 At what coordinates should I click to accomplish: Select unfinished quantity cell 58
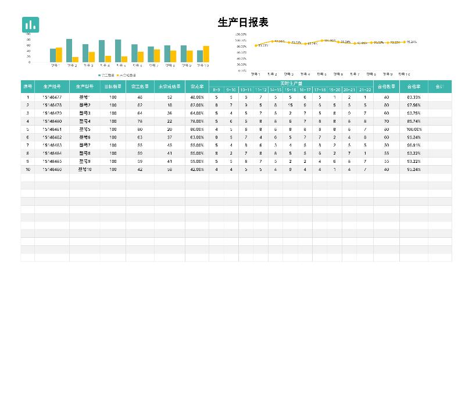(x=169, y=169)
